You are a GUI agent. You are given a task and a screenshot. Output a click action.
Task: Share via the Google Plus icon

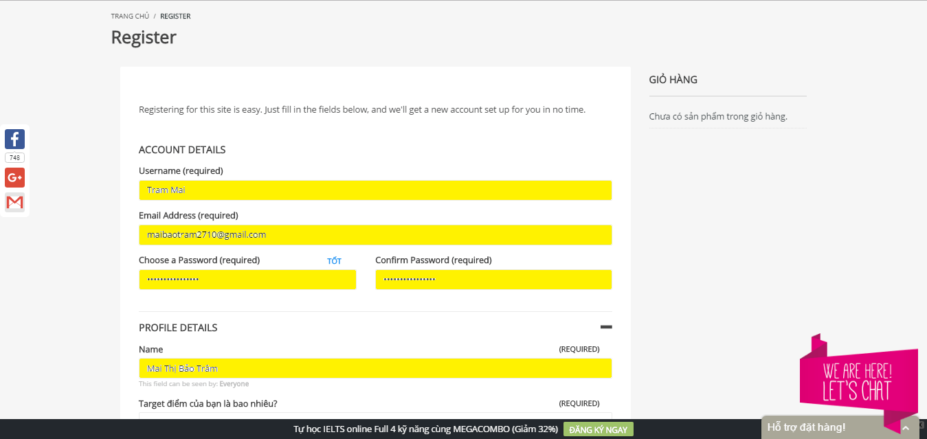[14, 177]
